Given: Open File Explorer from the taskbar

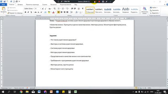Looking at the screenshot, I should [x=27, y=92].
